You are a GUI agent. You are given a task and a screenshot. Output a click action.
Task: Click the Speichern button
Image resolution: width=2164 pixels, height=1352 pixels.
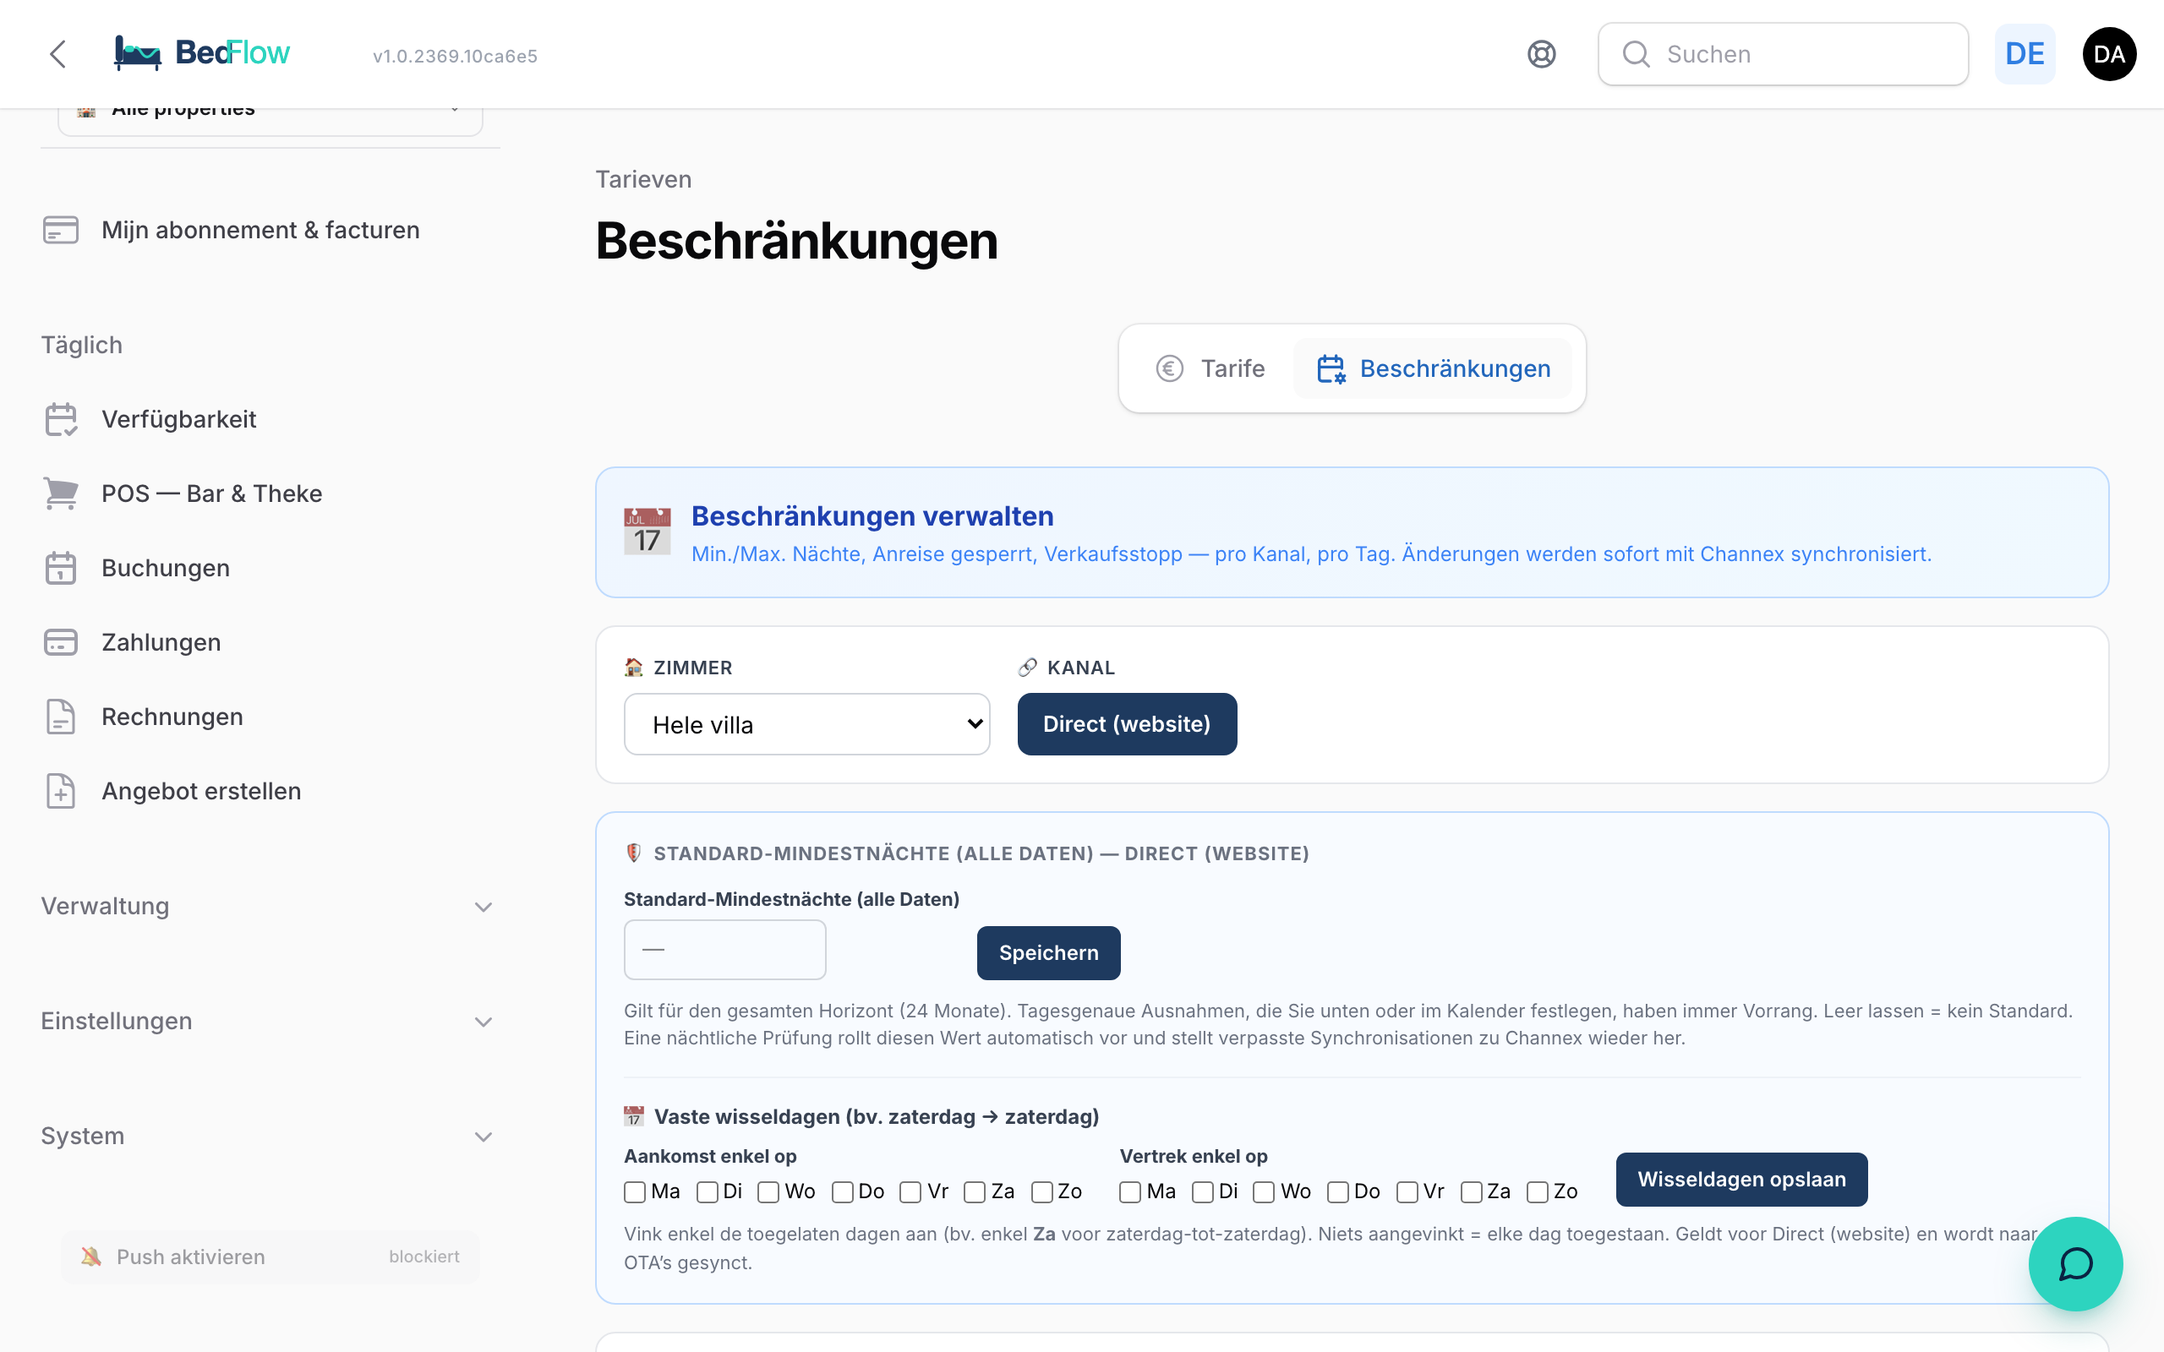point(1048,953)
